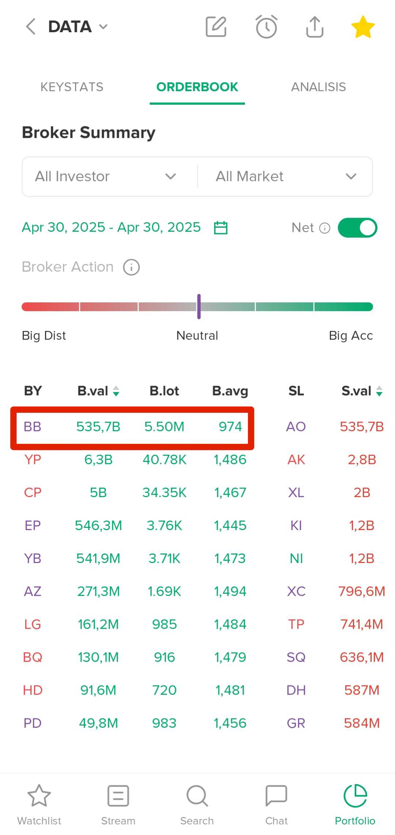The width and height of the screenshot is (395, 835).
Task: Tap the share upload icon
Action: coord(315,27)
